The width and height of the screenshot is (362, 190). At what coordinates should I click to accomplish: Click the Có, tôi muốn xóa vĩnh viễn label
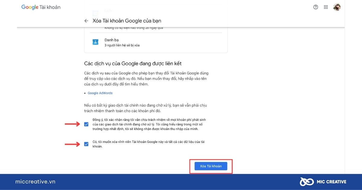click(x=149, y=144)
